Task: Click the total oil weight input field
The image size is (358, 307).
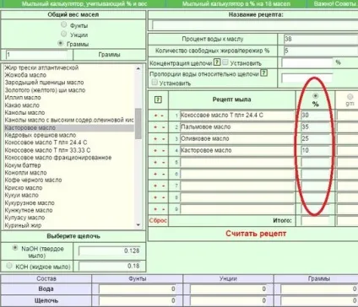Action: tap(37, 55)
